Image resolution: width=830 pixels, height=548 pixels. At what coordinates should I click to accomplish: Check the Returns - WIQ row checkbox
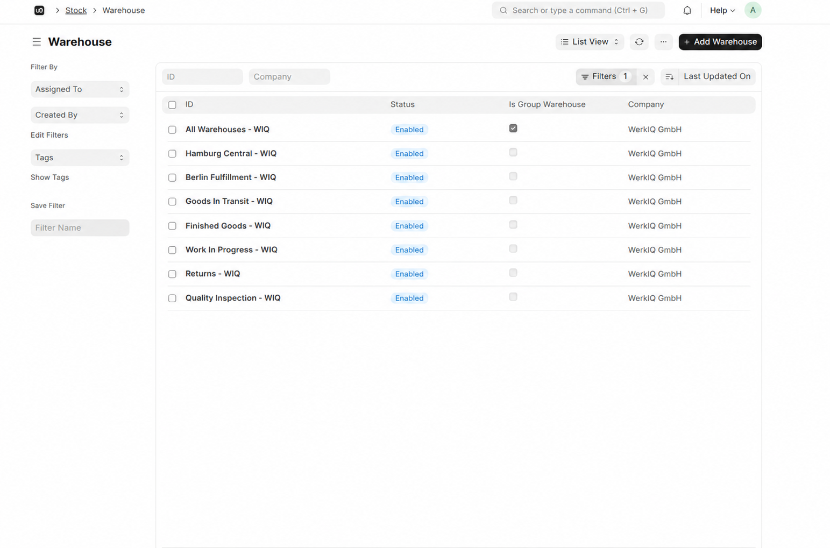[x=172, y=274]
